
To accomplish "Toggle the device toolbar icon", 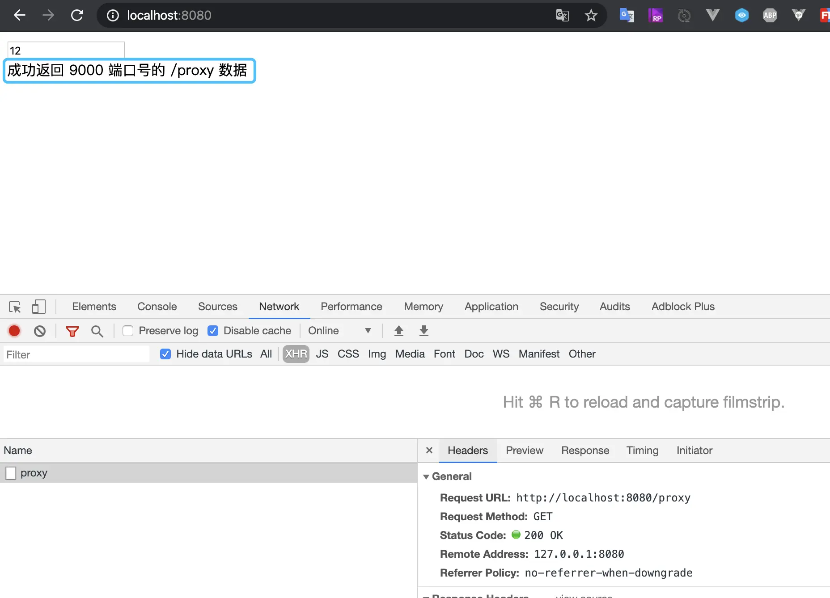I will (39, 307).
